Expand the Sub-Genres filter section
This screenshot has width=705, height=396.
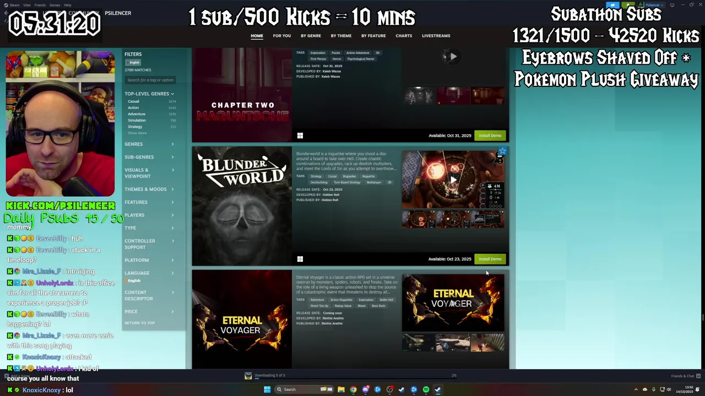tap(149, 157)
